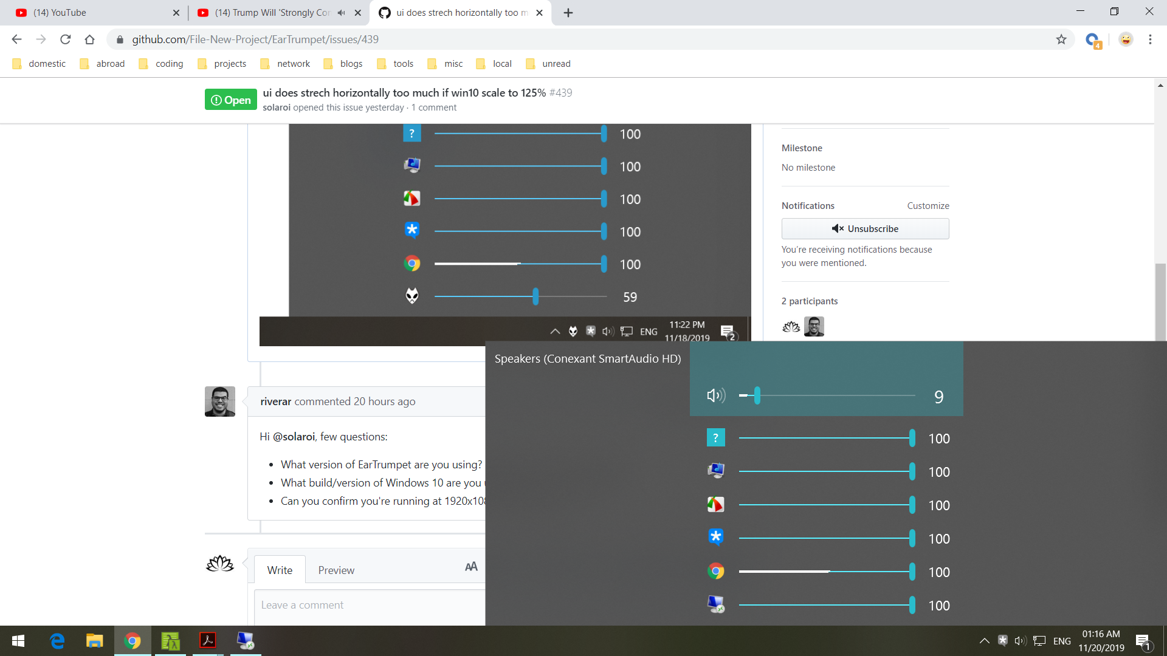The width and height of the screenshot is (1167, 656).
Task: Open the coding bookmarks folder
Action: 170,63
